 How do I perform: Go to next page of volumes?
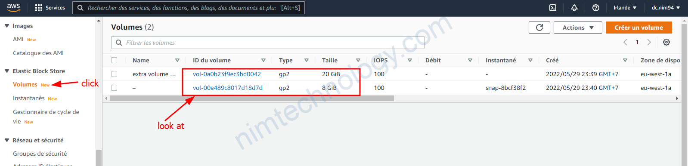[x=649, y=42]
